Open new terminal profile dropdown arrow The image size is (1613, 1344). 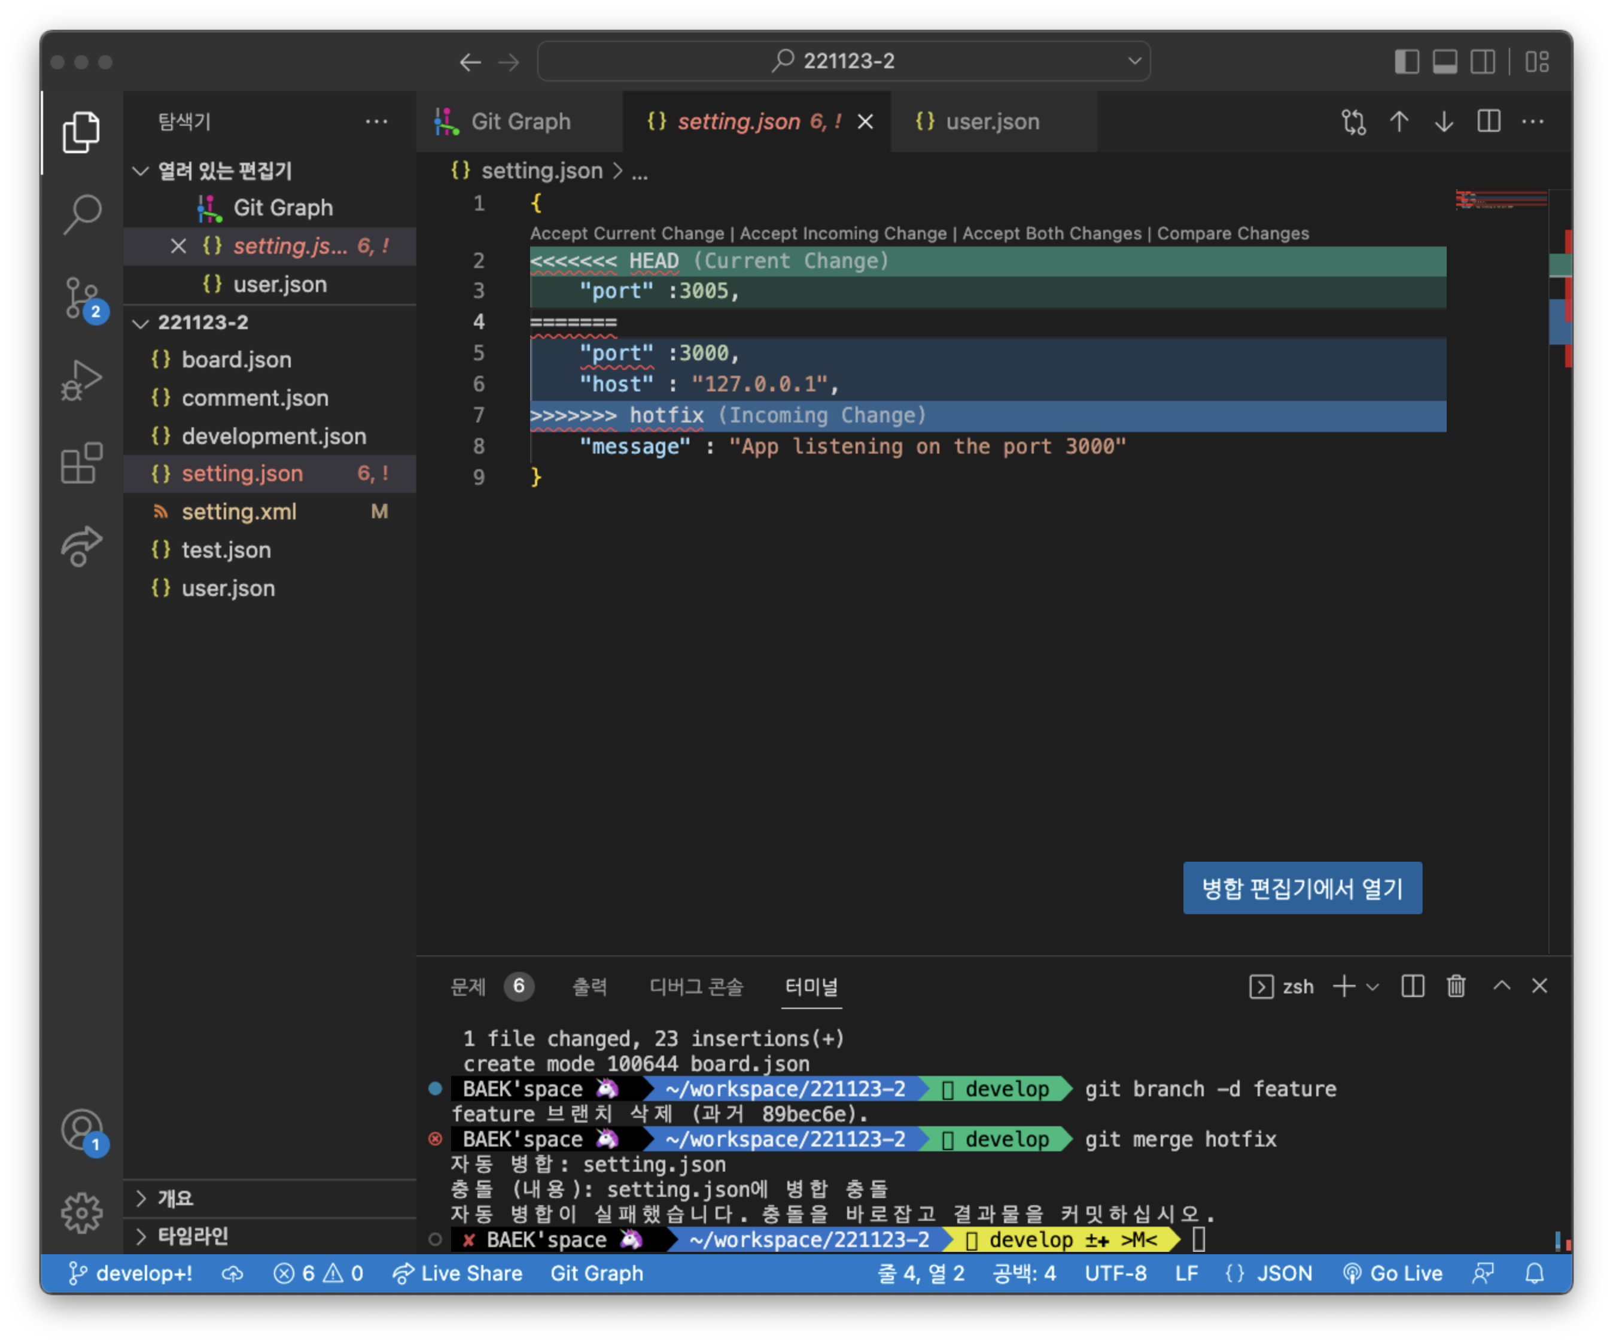[1372, 987]
